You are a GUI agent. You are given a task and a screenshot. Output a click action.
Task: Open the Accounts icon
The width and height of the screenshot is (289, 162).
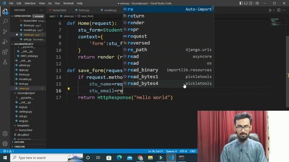5,134
